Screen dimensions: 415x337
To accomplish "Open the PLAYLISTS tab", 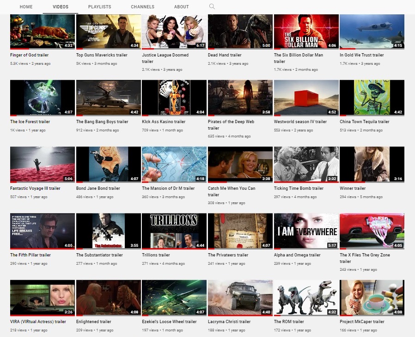I will point(99,7).
